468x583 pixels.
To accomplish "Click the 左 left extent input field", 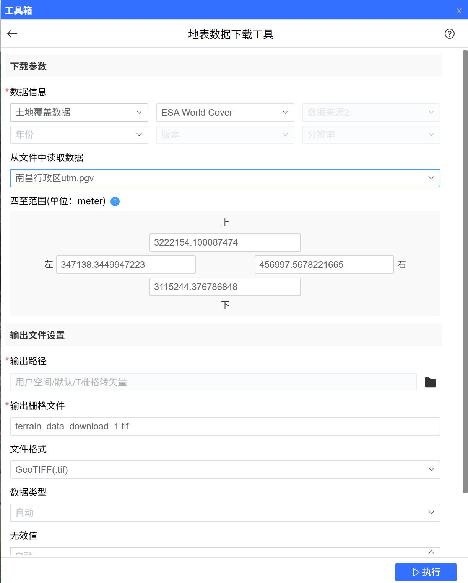I will coord(126,265).
